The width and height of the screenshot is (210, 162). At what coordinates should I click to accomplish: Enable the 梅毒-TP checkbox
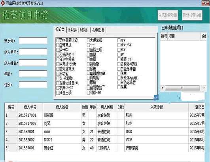[x=119, y=59]
